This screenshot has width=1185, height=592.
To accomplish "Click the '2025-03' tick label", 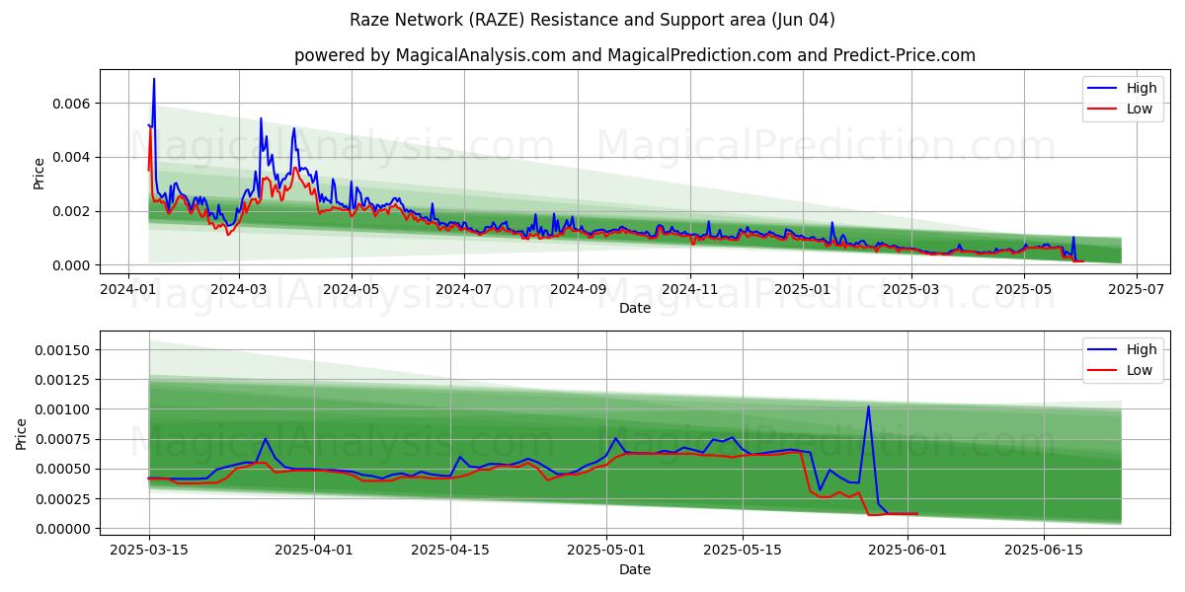I will (910, 290).
